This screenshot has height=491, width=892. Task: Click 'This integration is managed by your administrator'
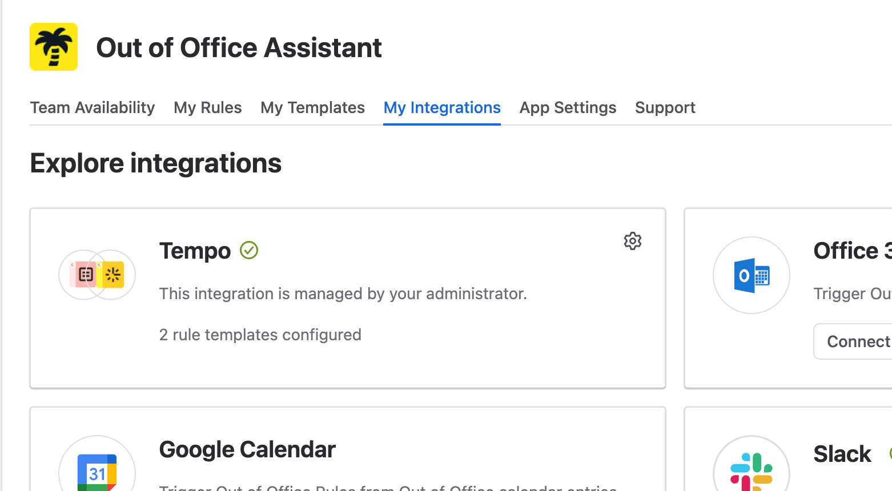(343, 293)
